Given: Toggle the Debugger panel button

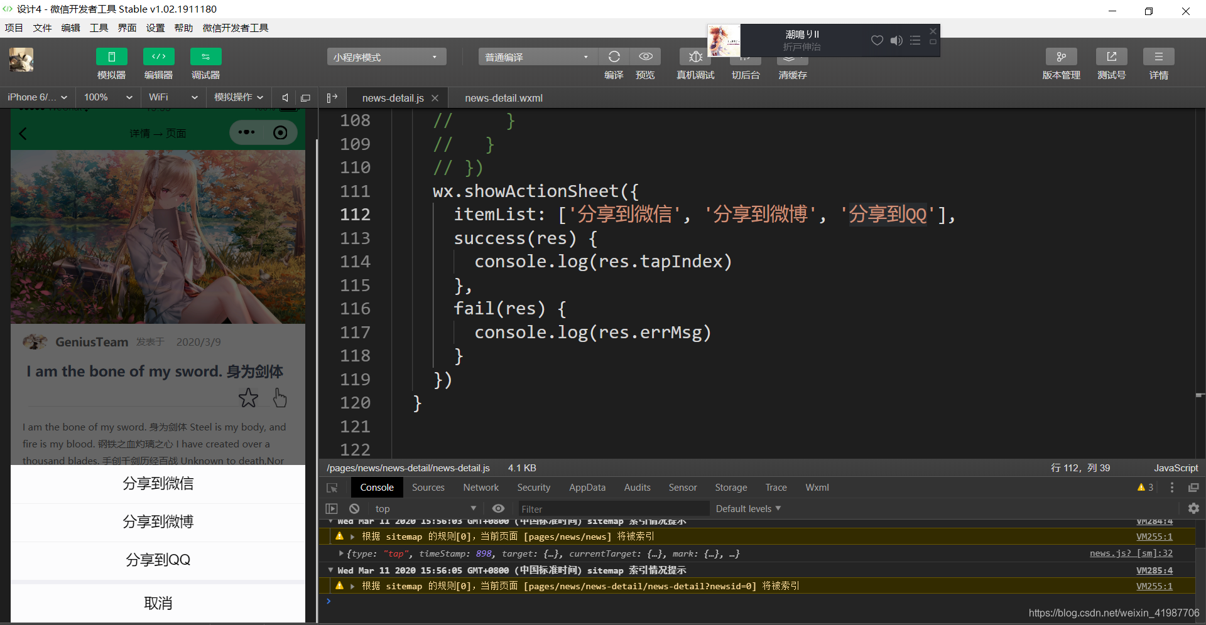Looking at the screenshot, I should [x=205, y=56].
